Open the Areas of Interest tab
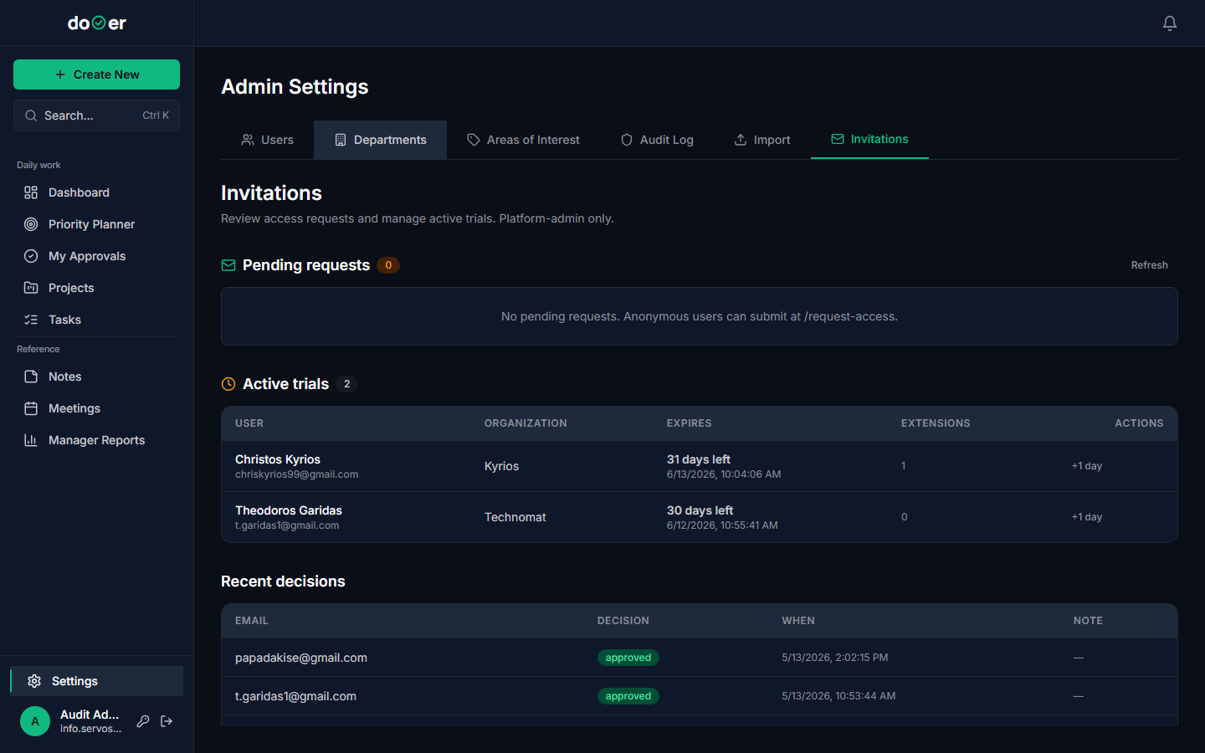Image resolution: width=1205 pixels, height=753 pixels. pos(523,140)
